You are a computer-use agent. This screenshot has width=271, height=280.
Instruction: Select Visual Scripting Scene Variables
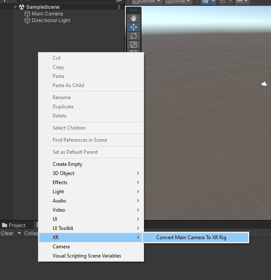[91, 256]
